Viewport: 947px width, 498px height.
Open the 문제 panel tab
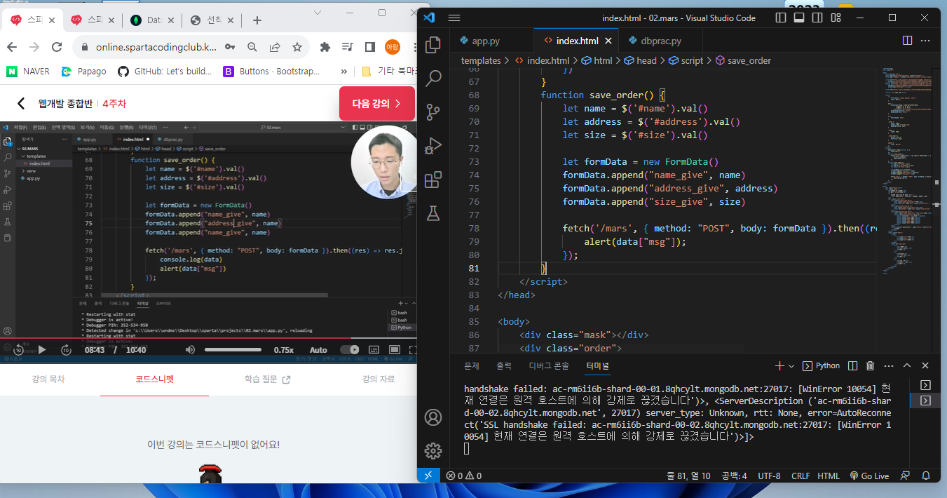tap(472, 365)
